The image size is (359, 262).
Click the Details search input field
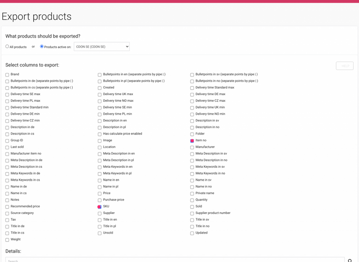(x=175, y=260)
